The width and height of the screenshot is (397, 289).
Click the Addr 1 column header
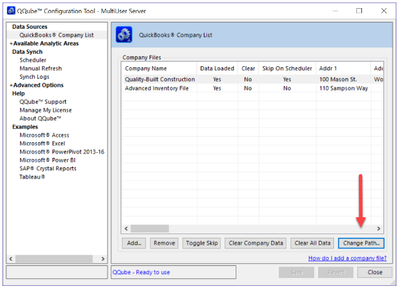343,69
